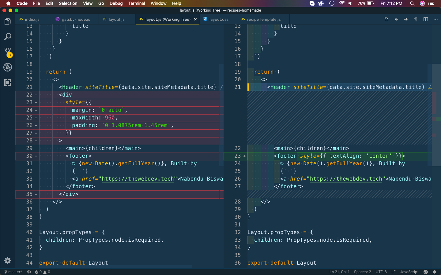
Task: Open the Search view in the activity bar
Action: point(8,37)
